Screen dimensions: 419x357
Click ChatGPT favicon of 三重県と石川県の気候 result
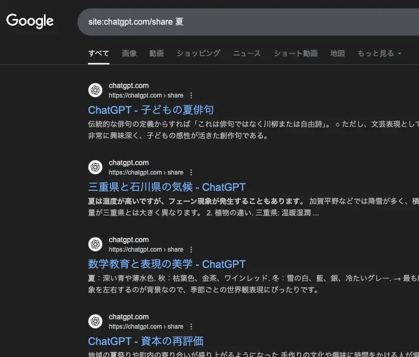coord(95,167)
